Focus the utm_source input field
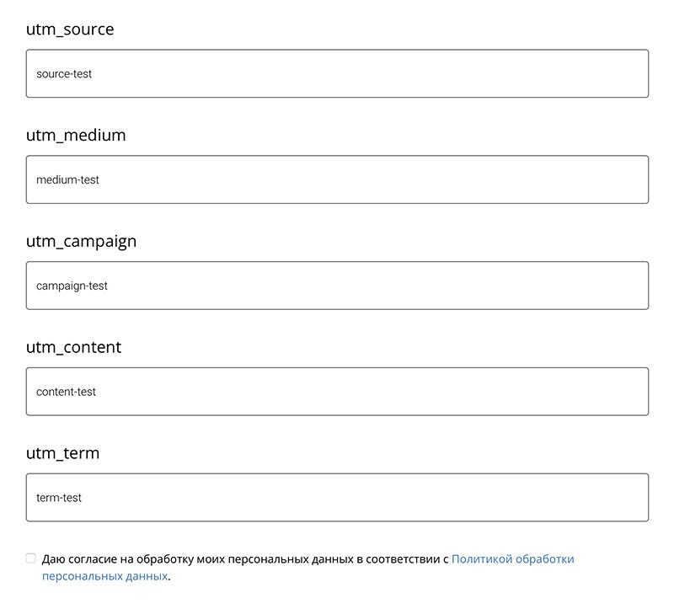Image resolution: width=674 pixels, height=609 pixels. click(x=337, y=73)
